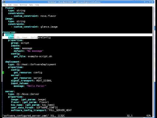The height and width of the screenshot is (118, 157).
Task: Click the cursor position '32,1' in status line
Action: pos(130,116)
